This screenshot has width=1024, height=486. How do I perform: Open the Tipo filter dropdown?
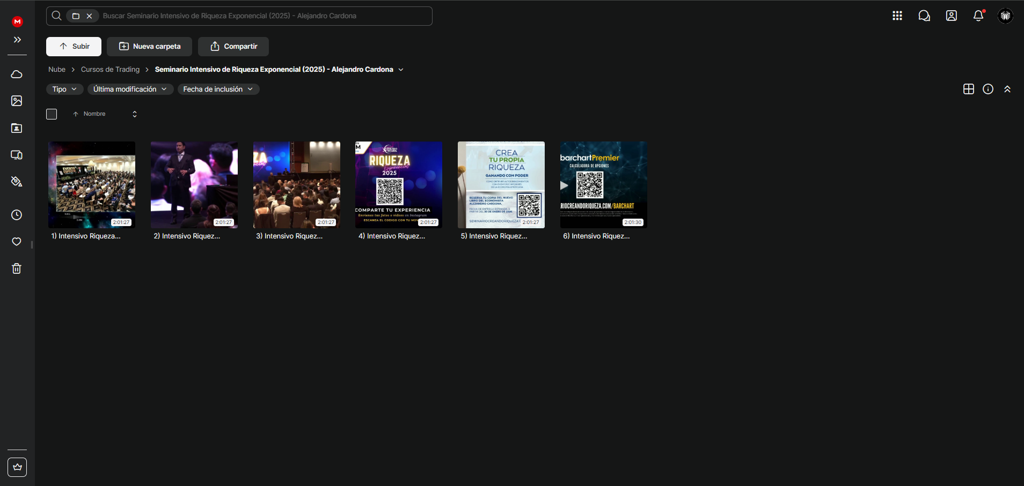coord(64,89)
